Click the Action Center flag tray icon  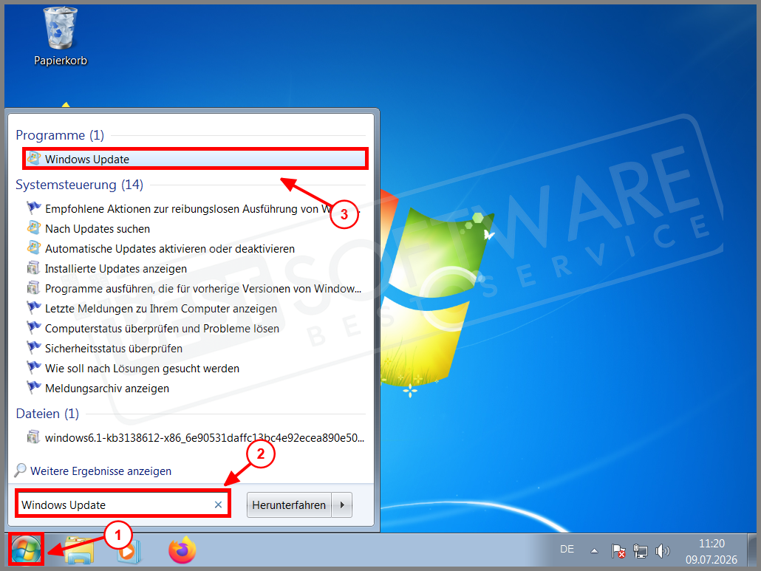[x=618, y=550]
